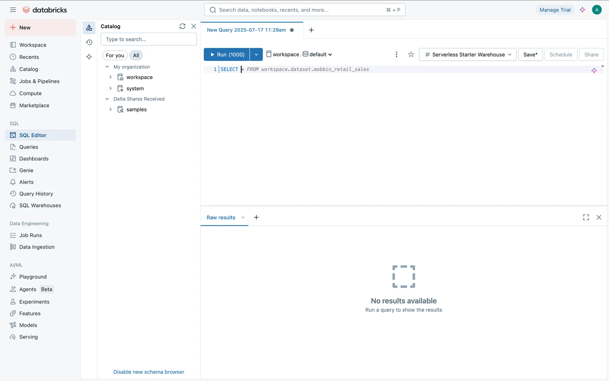Viewport: 609px width, 381px height.
Task: Open the query history side panel icon
Action: pos(89,42)
